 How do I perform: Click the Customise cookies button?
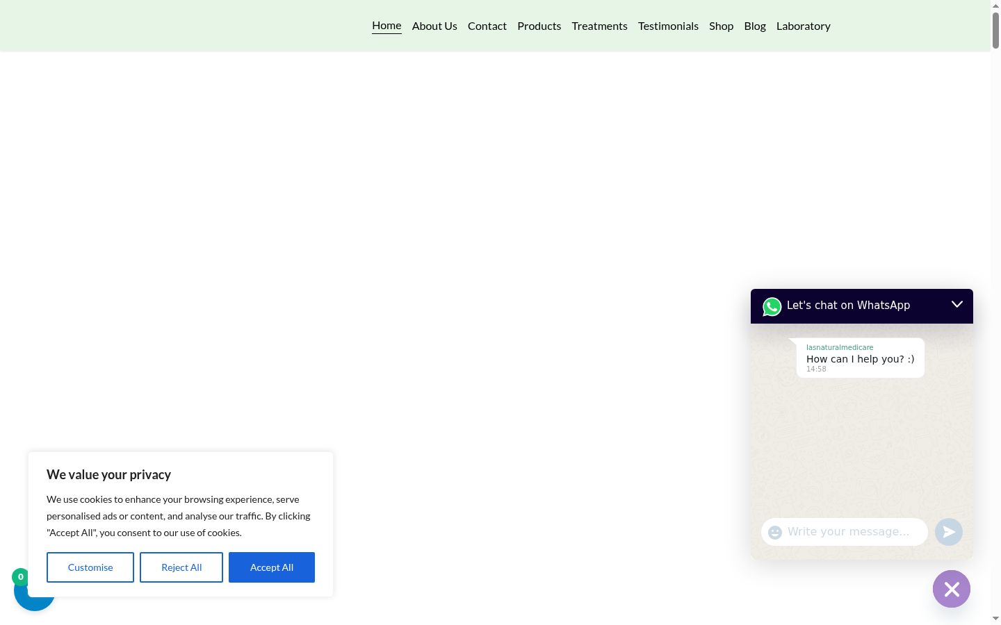coord(90,567)
